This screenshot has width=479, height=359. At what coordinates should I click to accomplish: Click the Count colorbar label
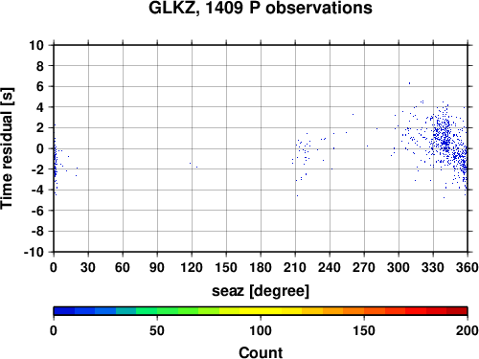click(261, 352)
